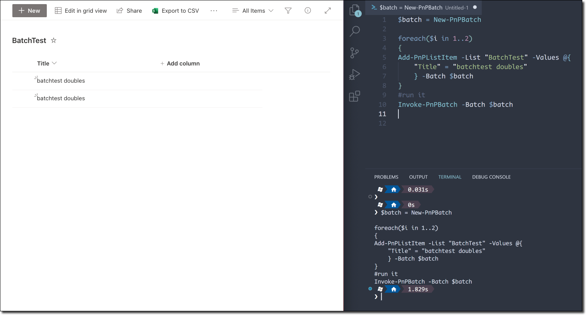
Task: Expand content with the full-screen arrow icon
Action: coord(327,10)
